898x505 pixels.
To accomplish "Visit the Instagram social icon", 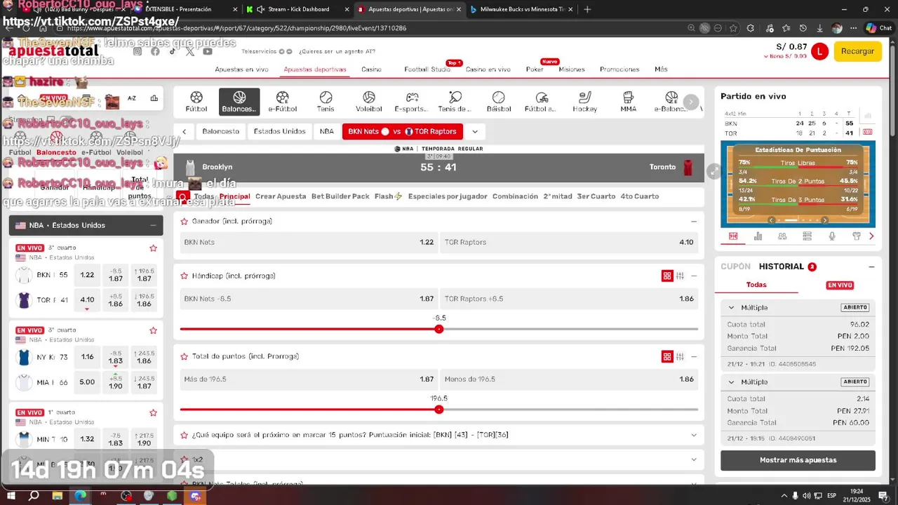I will (138, 51).
